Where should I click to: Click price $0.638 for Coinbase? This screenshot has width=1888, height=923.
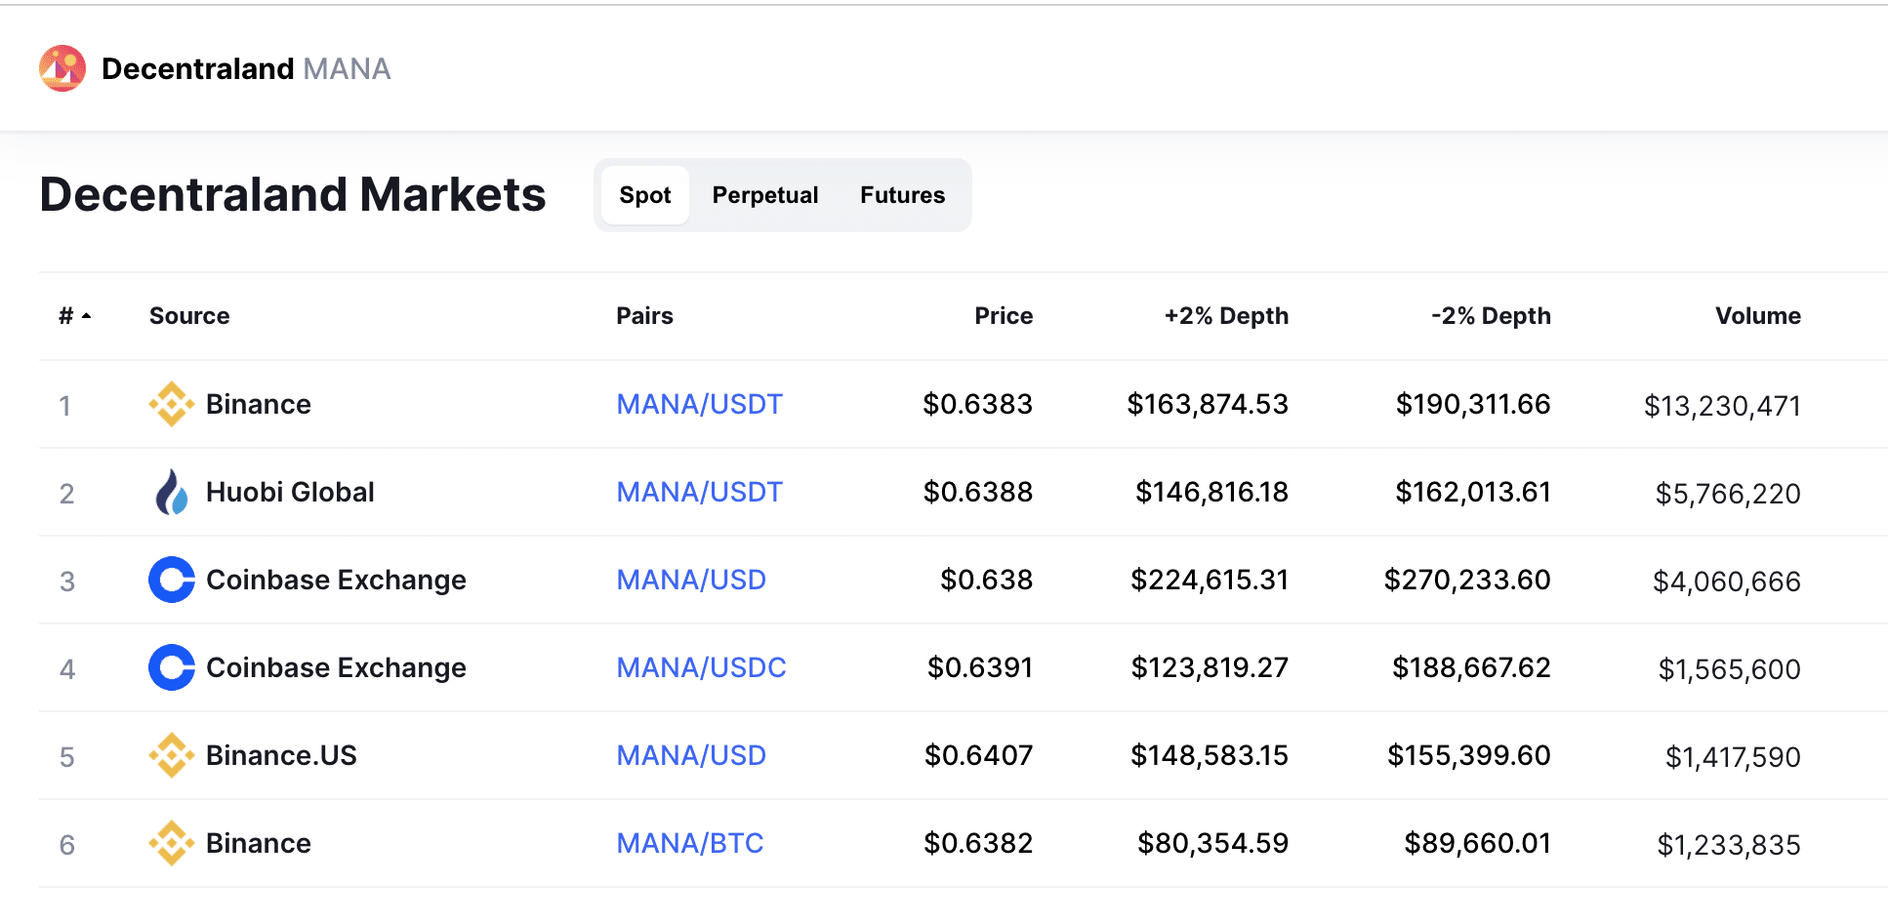tap(987, 580)
